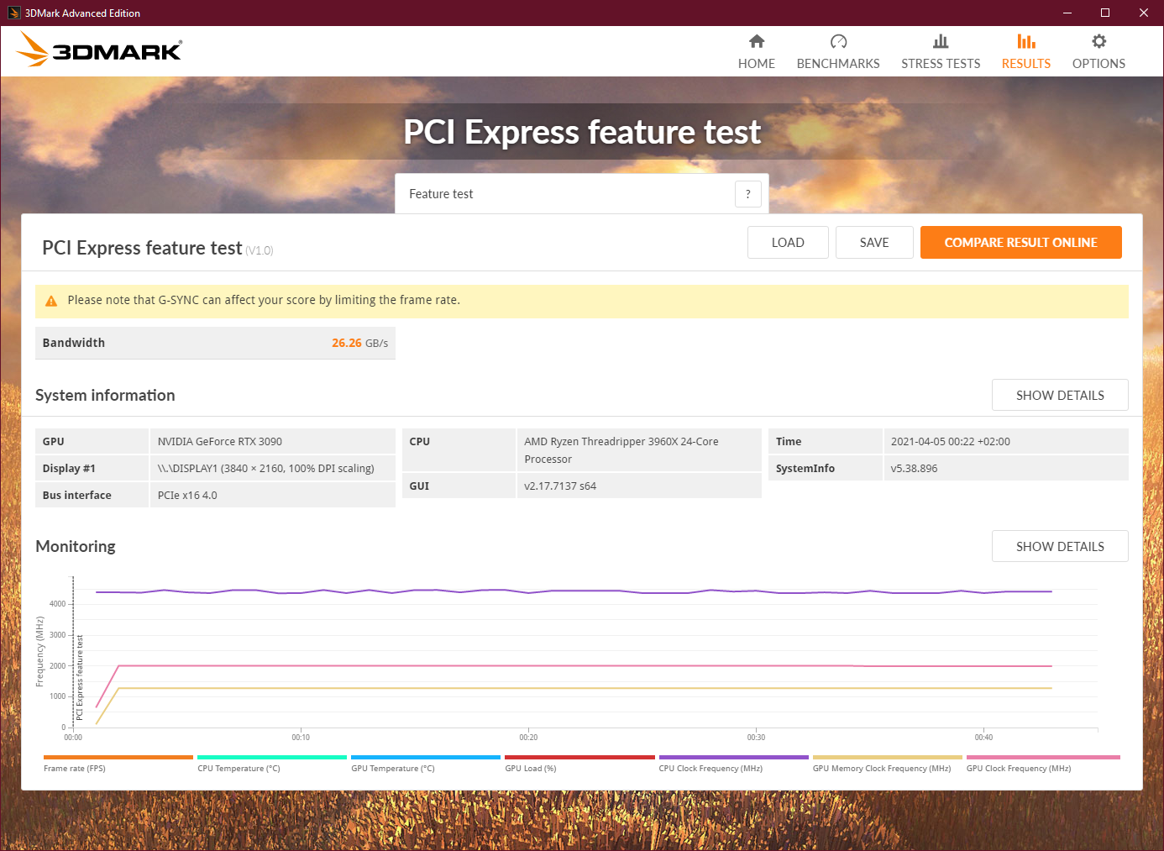
Task: Select the Display #1 resolution value
Action: tap(266, 469)
